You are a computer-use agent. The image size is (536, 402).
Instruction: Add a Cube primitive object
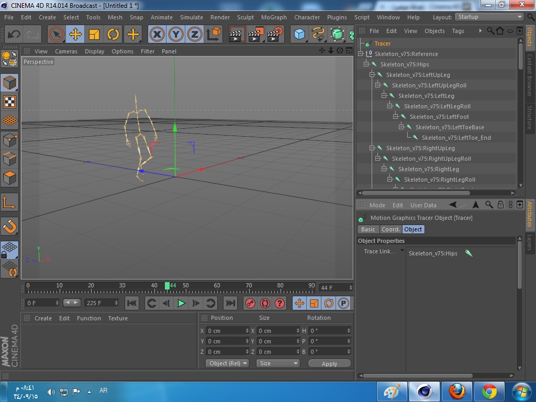point(299,34)
